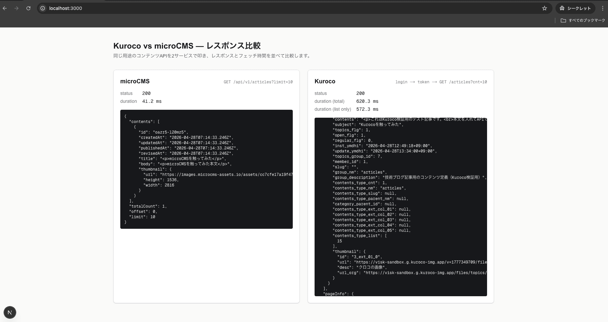Focus the localhost:3000 address bar
Viewport: 608px width, 322px height.
pos(294,8)
